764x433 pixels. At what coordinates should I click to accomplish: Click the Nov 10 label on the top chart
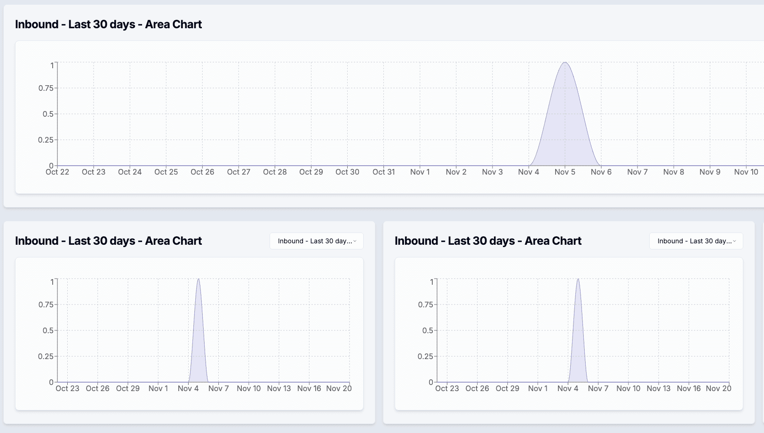coord(746,172)
